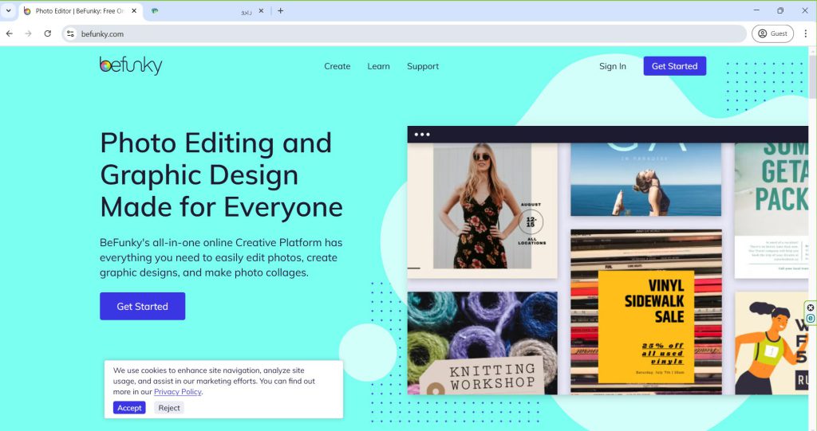
Task: Expand the tab search dropdown arrow
Action: pyautogui.click(x=8, y=10)
